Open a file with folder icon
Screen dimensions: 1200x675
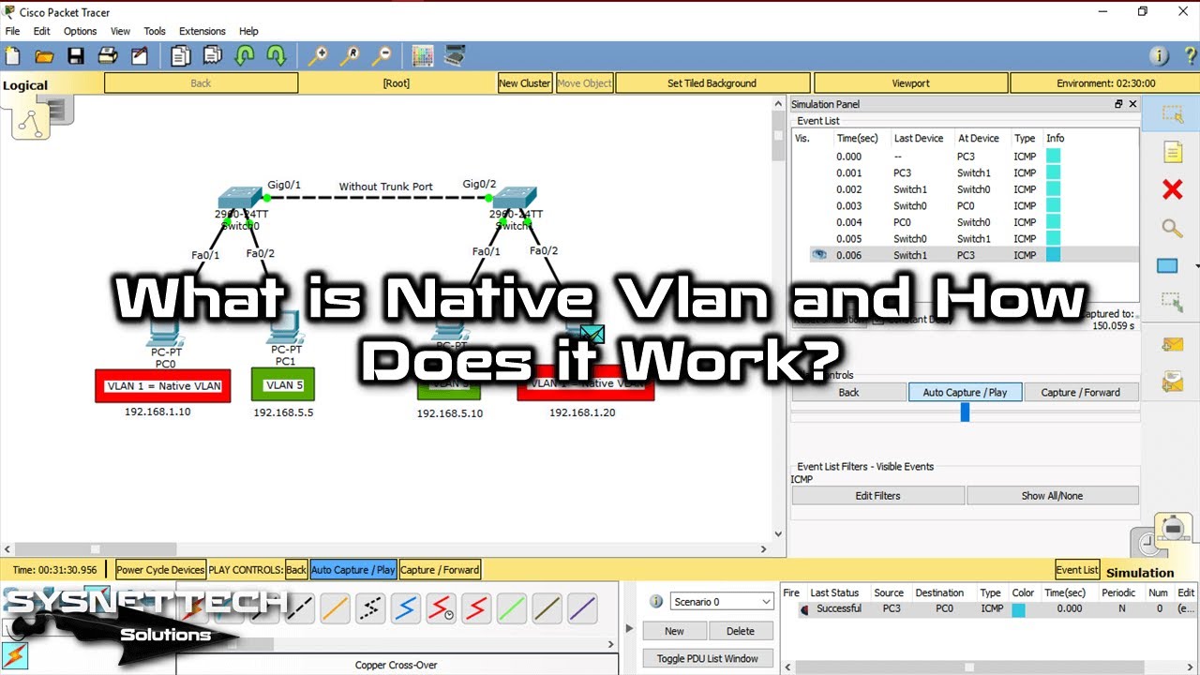coord(43,56)
